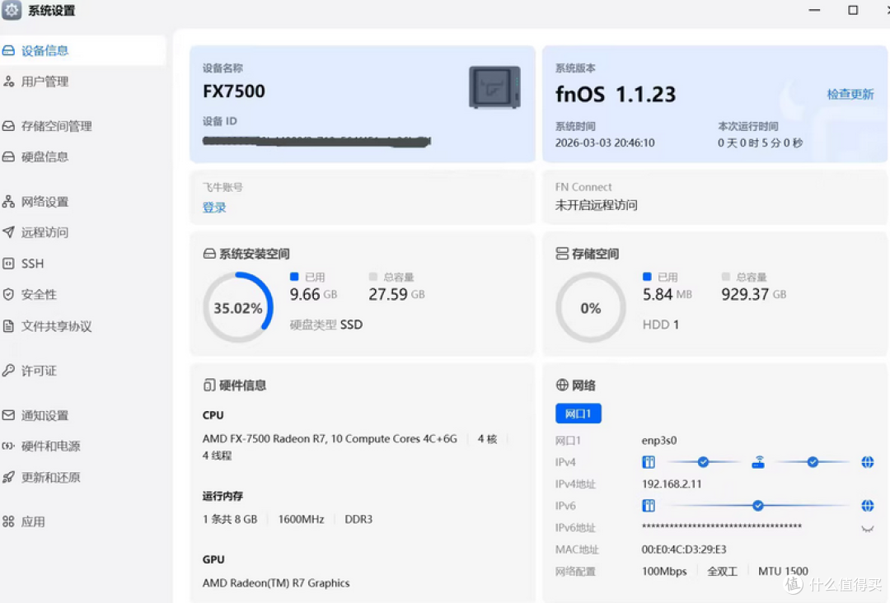Click the 100Mbps network speed text
This screenshot has height=603, width=890.
664,571
